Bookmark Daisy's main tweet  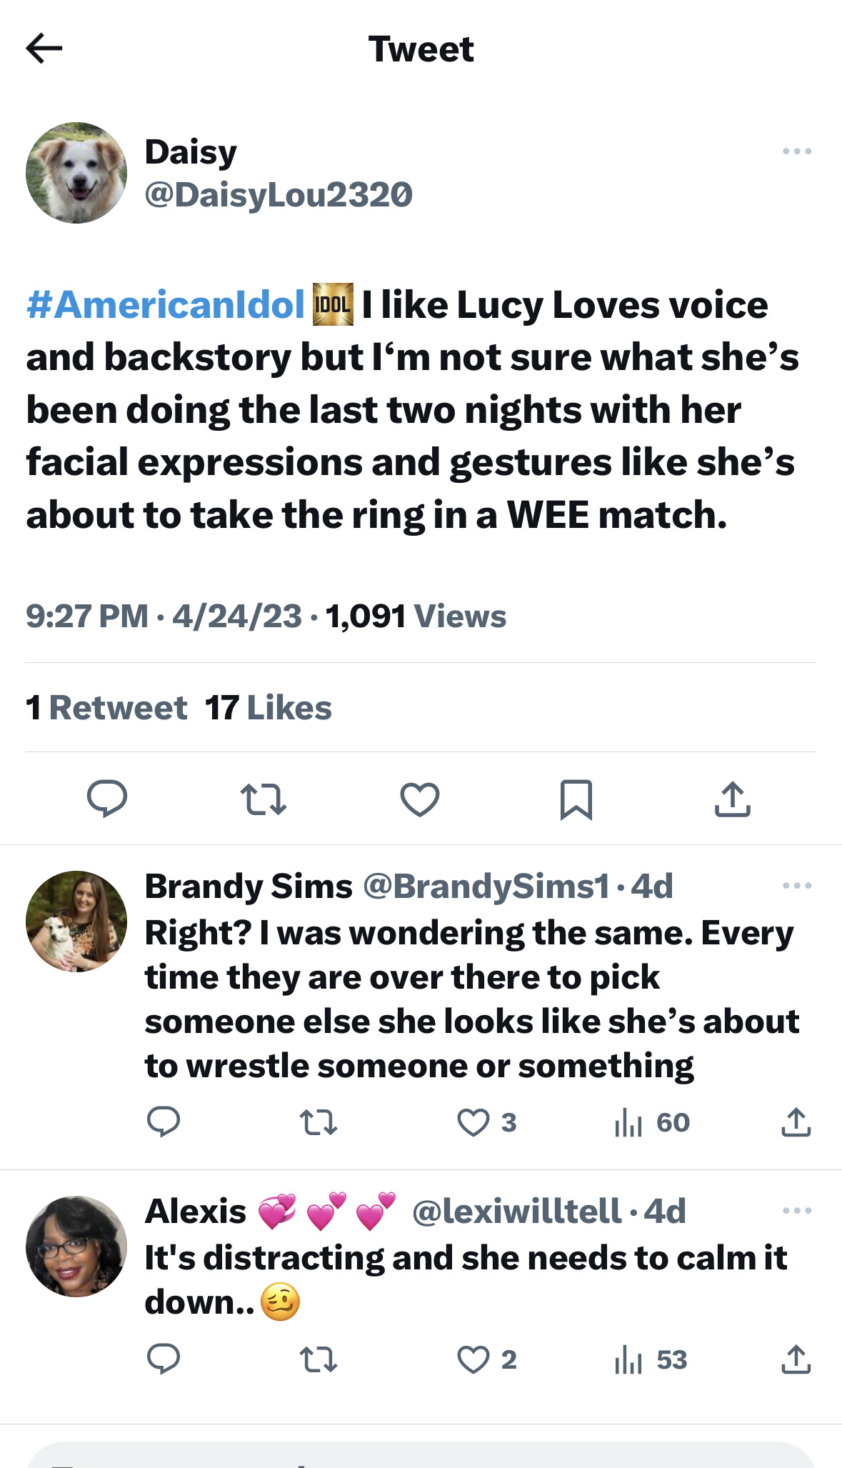576,799
